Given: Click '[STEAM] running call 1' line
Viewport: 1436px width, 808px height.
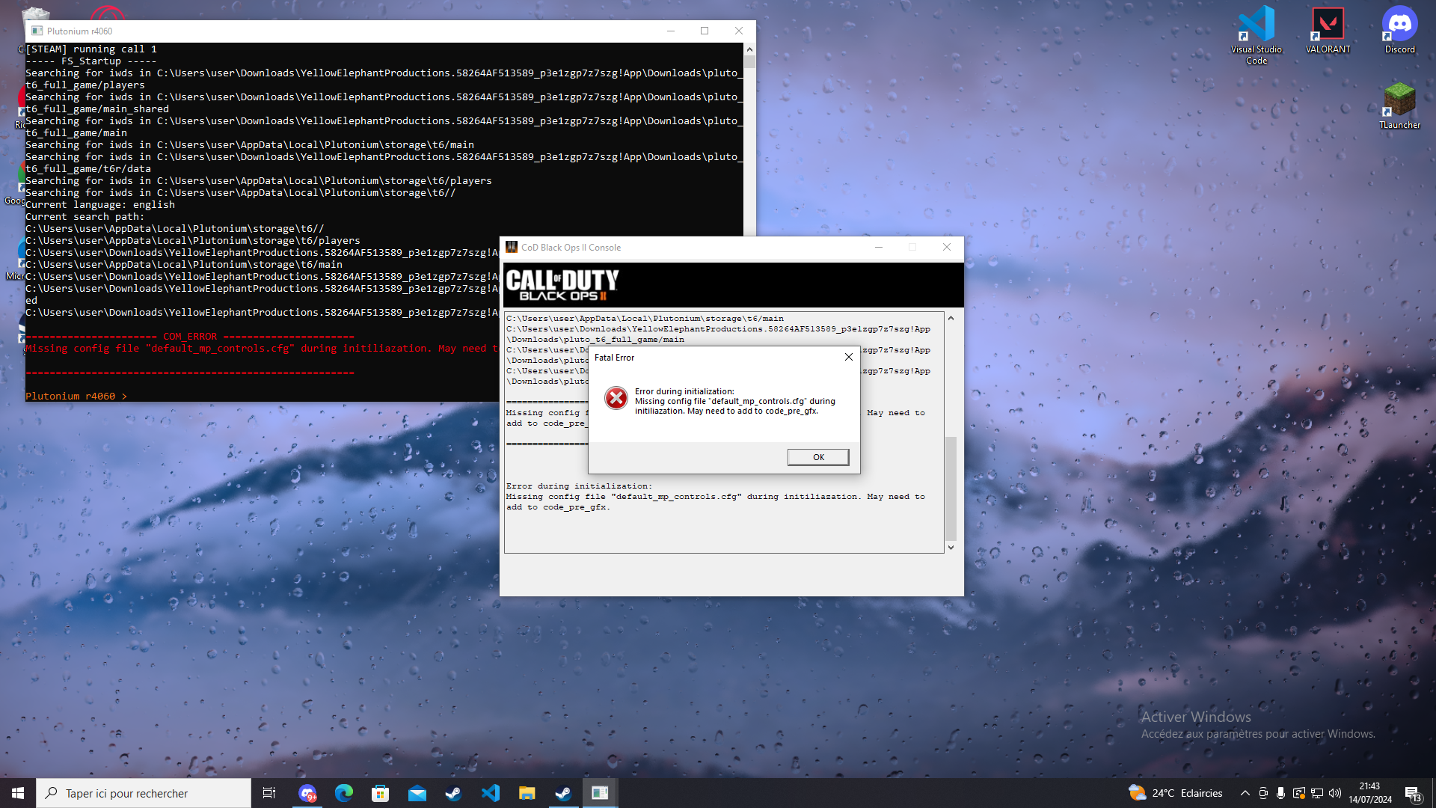Looking at the screenshot, I should click(x=91, y=49).
